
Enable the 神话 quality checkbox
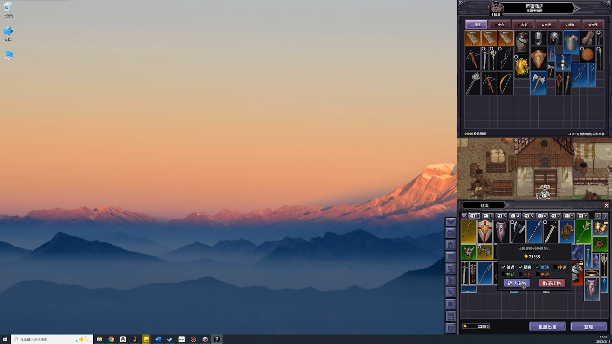[x=503, y=274]
